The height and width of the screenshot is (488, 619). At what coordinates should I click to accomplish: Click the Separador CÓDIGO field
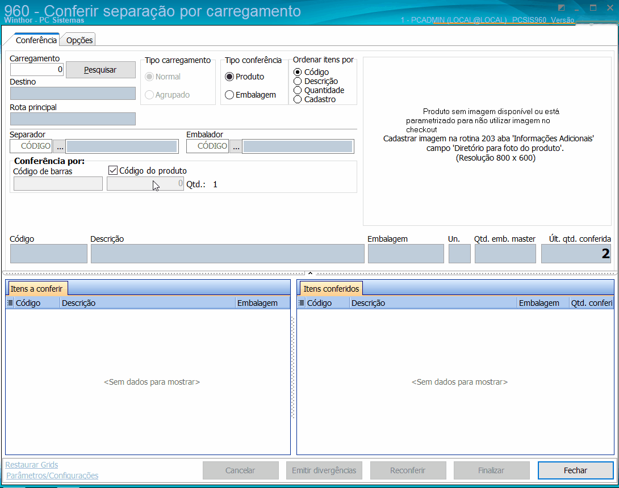coord(31,146)
